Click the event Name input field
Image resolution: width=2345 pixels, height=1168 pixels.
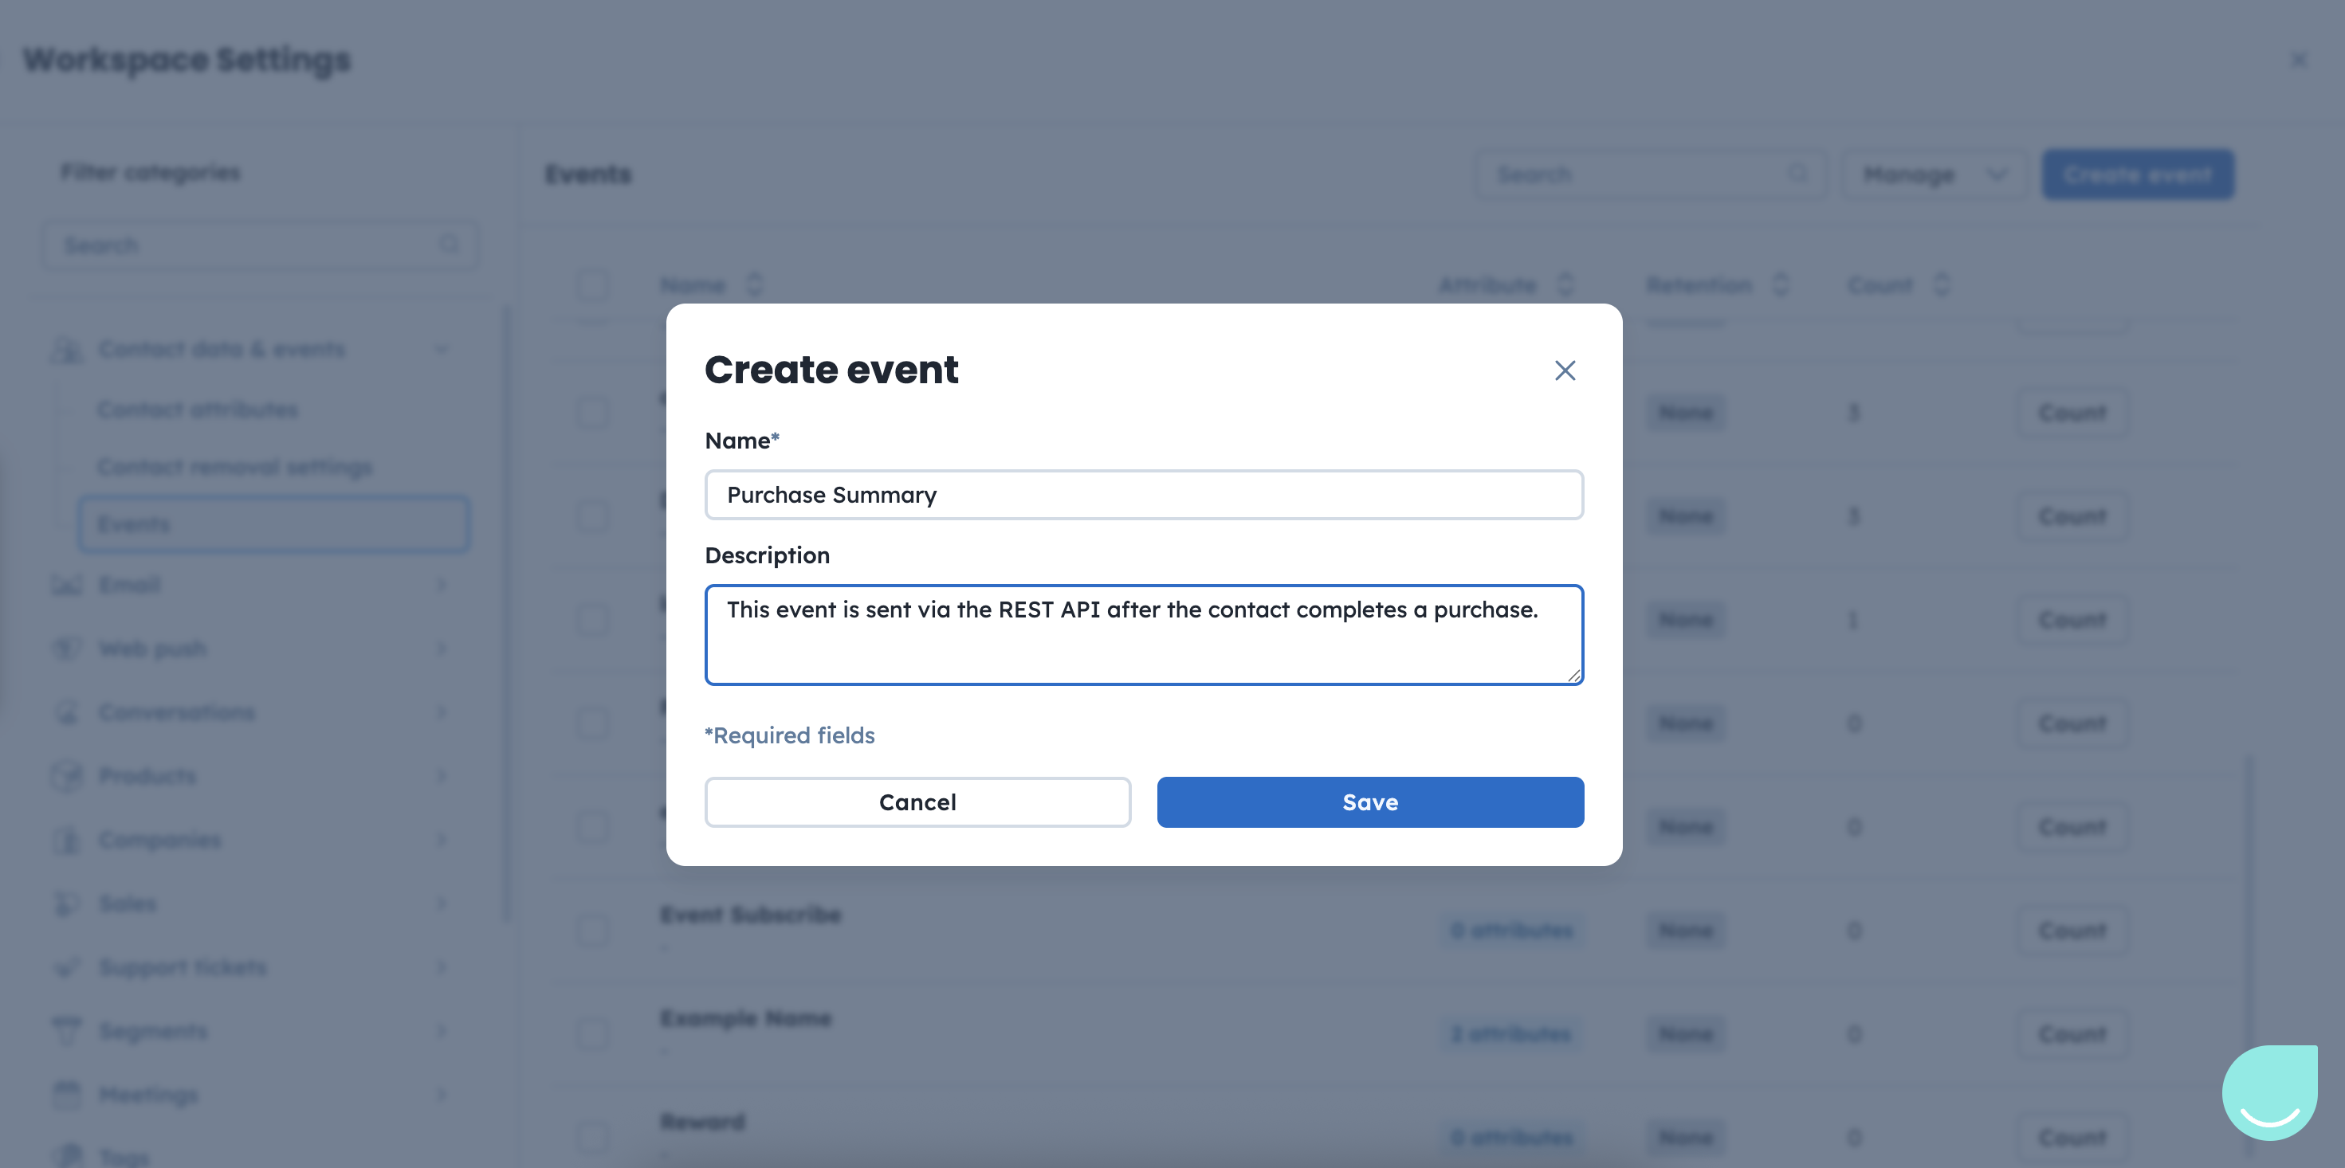pyautogui.click(x=1143, y=495)
